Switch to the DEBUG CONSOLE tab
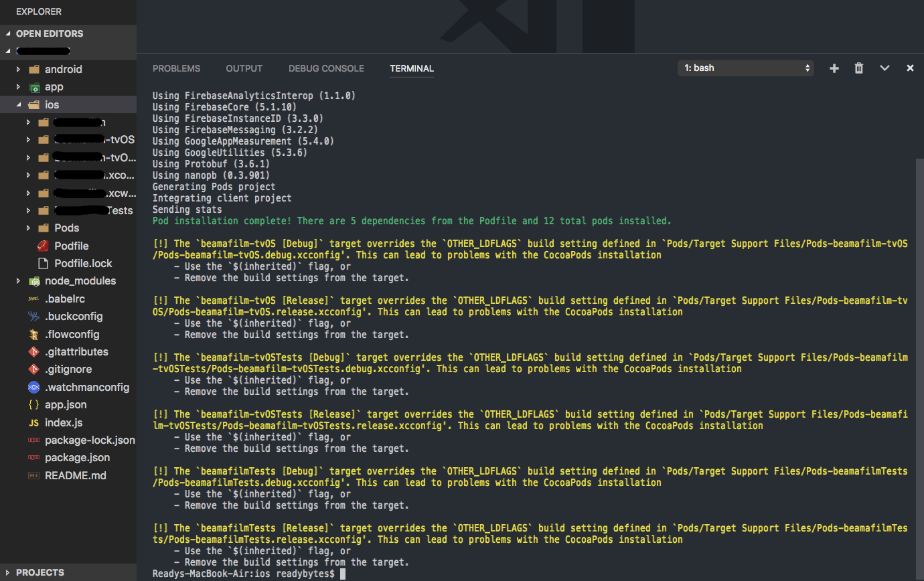The height and width of the screenshot is (581, 924). tap(326, 68)
